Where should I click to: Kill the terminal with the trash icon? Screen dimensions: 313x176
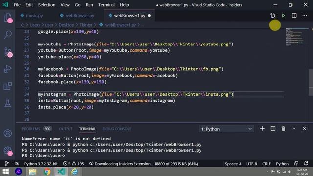tap(283, 129)
